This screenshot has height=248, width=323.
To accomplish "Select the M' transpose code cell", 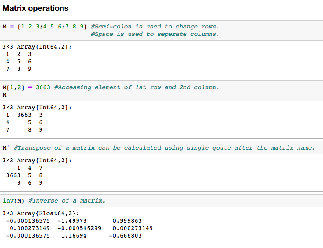I will click(x=161, y=148).
